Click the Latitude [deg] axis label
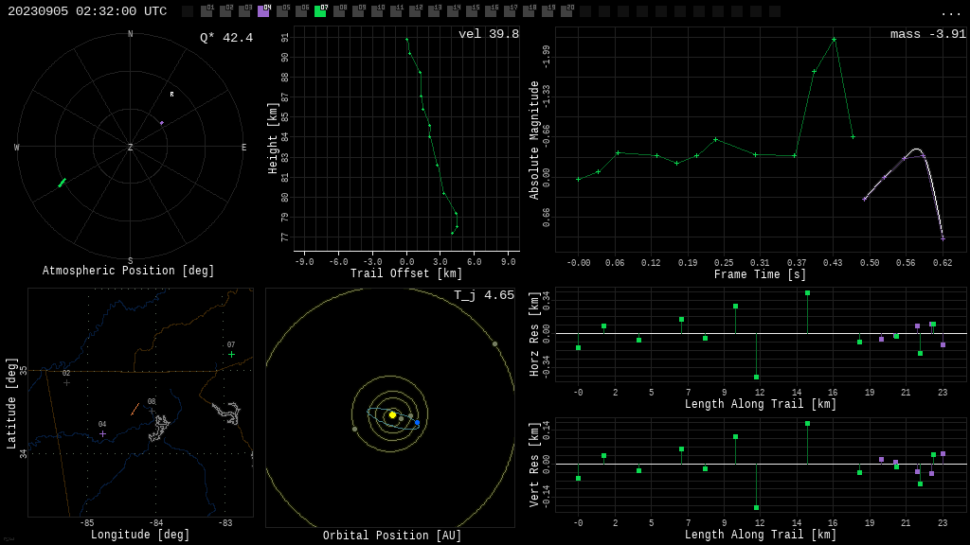 click(11, 403)
